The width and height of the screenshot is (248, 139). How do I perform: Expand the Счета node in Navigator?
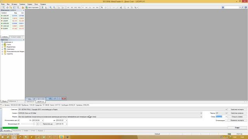[2, 45]
